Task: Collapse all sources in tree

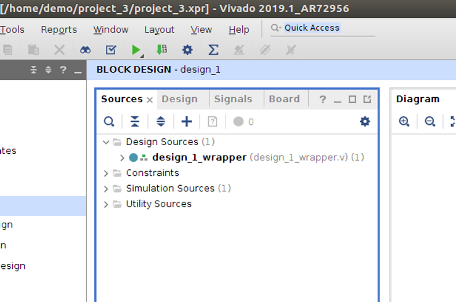Action: point(135,121)
